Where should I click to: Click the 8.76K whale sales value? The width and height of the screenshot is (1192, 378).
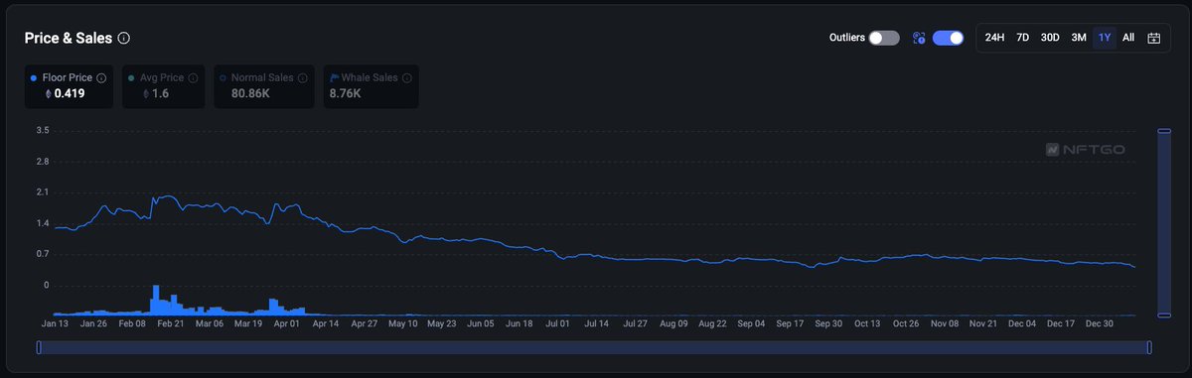click(346, 94)
